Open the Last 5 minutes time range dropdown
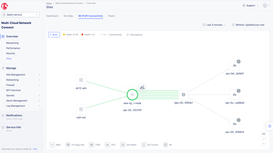Viewport: 273px width, 153px height. pos(214,25)
